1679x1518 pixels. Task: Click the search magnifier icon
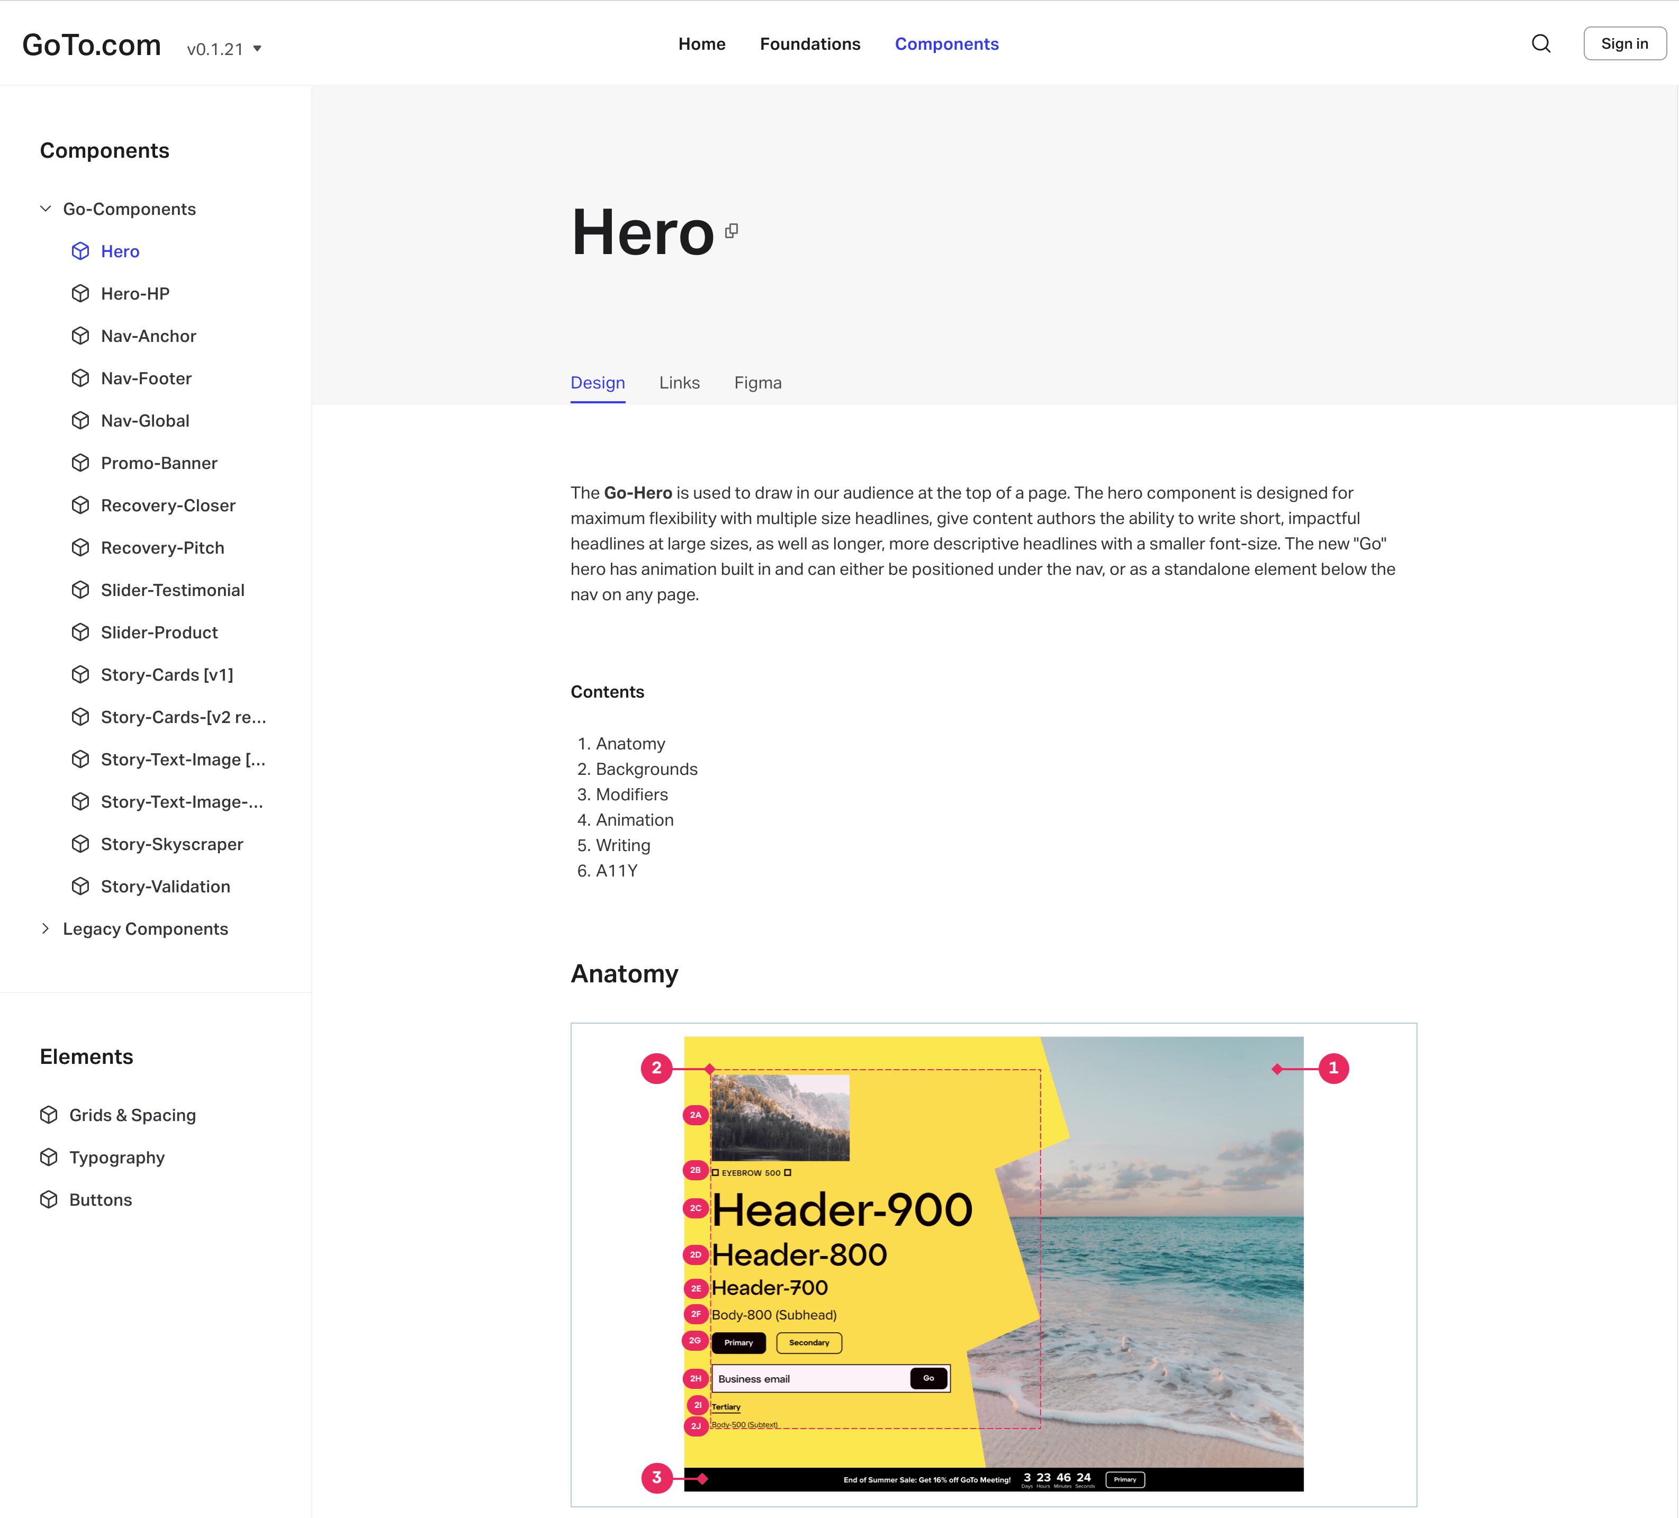(x=1541, y=44)
